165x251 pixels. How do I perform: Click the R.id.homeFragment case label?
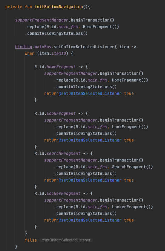[55, 67]
